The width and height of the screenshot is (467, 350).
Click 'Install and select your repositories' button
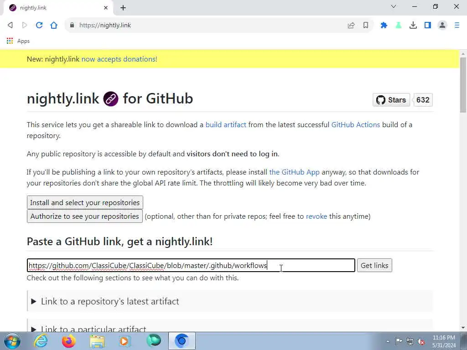(85, 202)
